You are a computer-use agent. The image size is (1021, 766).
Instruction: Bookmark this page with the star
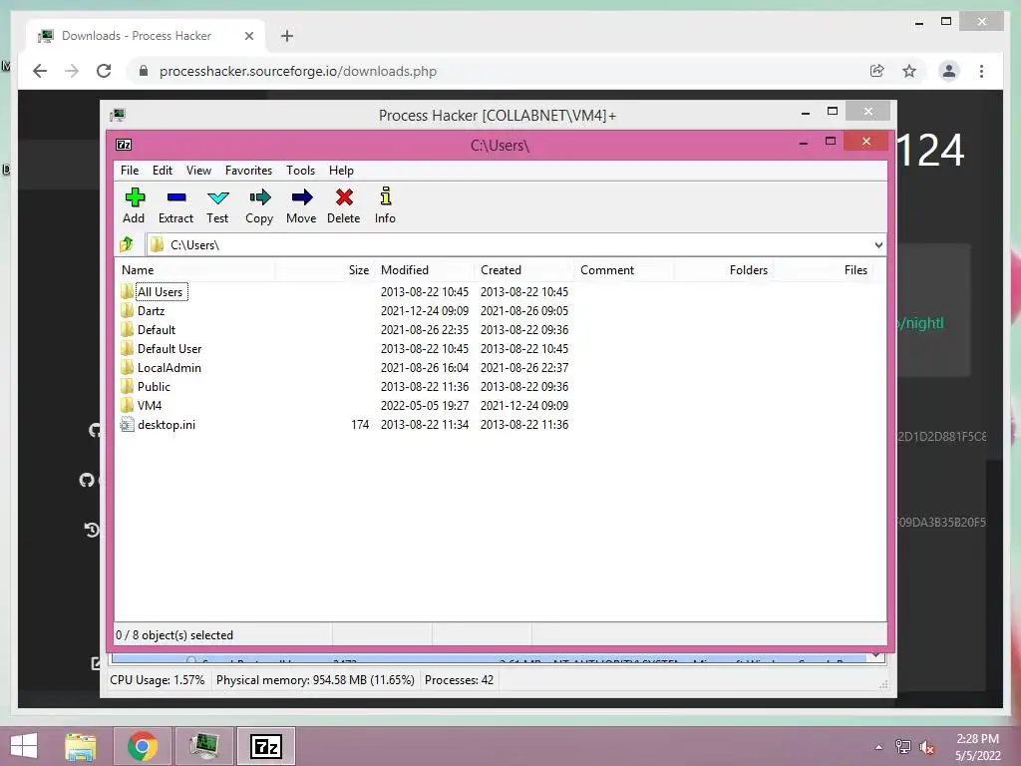click(909, 71)
